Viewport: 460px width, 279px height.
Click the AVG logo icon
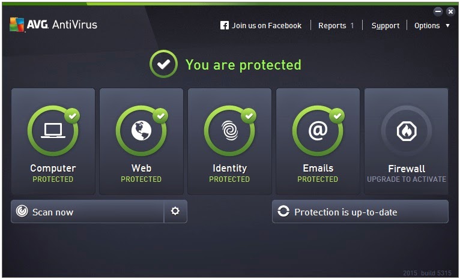17,25
